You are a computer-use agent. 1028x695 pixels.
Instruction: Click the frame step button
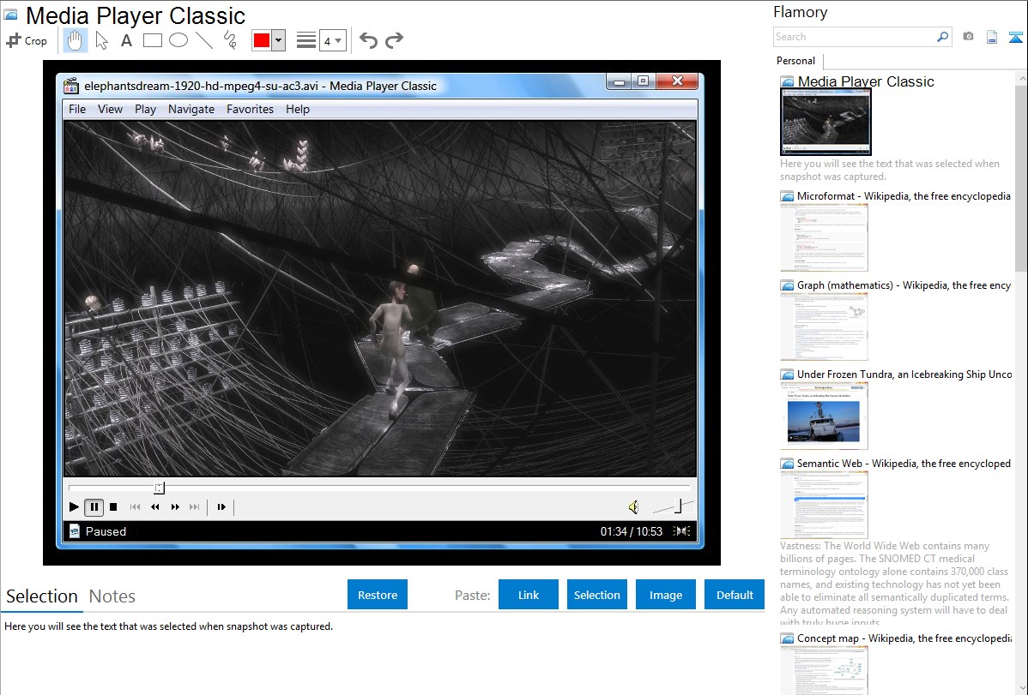tap(221, 506)
